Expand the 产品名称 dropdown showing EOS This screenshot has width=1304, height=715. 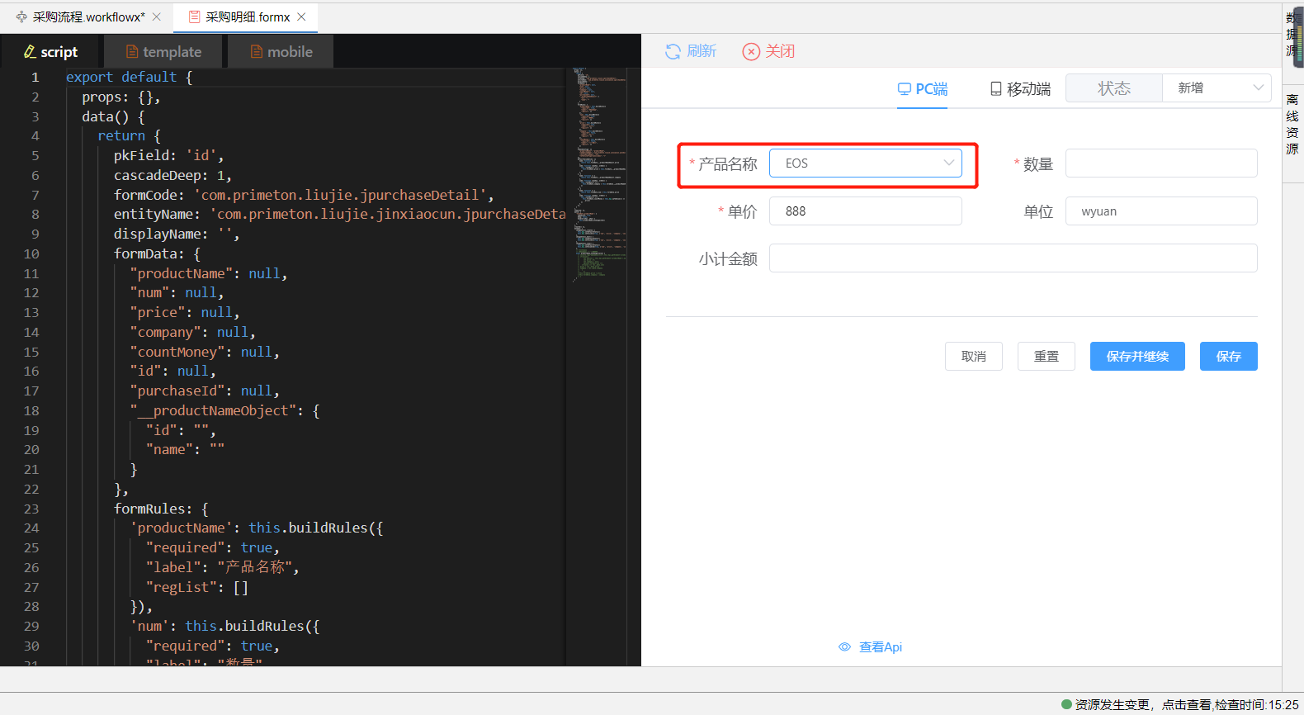(x=865, y=163)
